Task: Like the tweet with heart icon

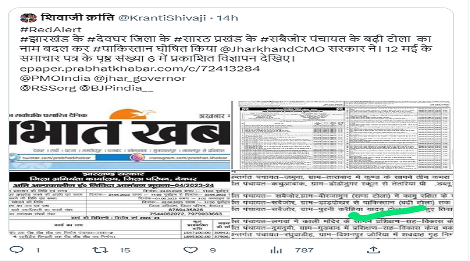Action: tap(190, 250)
